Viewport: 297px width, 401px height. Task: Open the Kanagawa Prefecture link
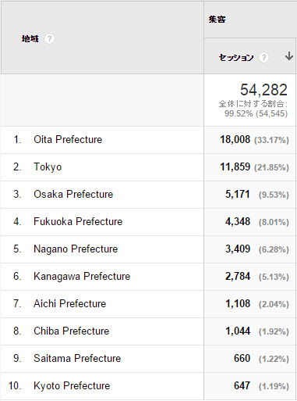click(82, 277)
